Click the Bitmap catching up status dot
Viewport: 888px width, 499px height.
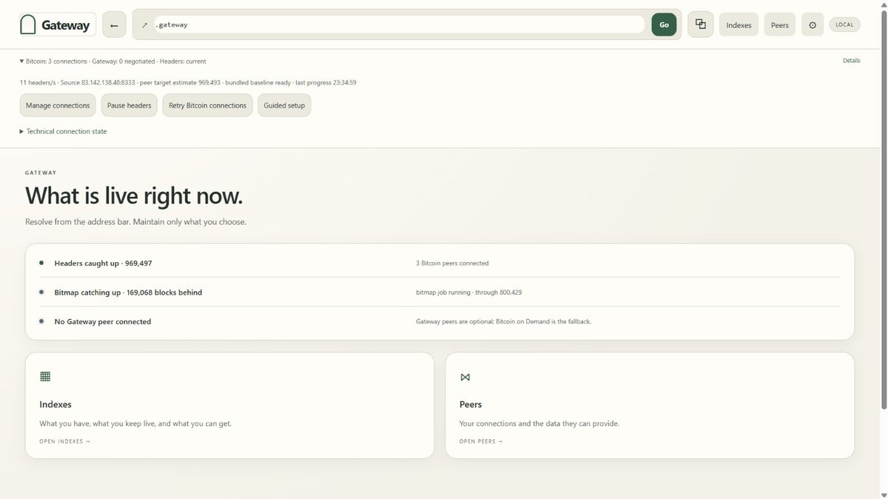pyautogui.click(x=41, y=292)
